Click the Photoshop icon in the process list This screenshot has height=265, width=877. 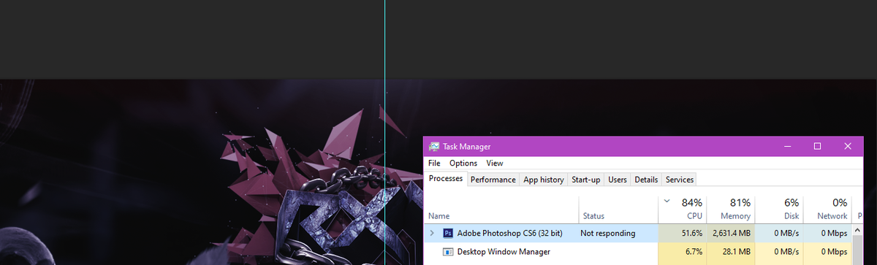click(448, 233)
